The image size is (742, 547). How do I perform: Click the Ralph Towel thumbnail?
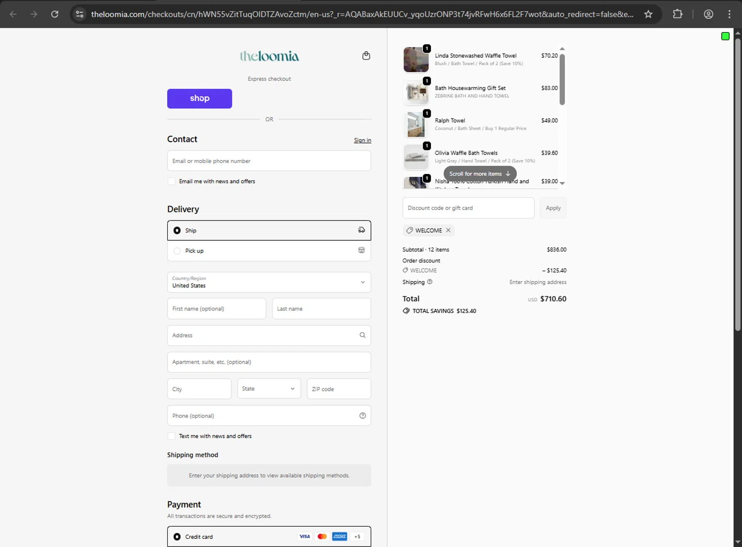(416, 125)
